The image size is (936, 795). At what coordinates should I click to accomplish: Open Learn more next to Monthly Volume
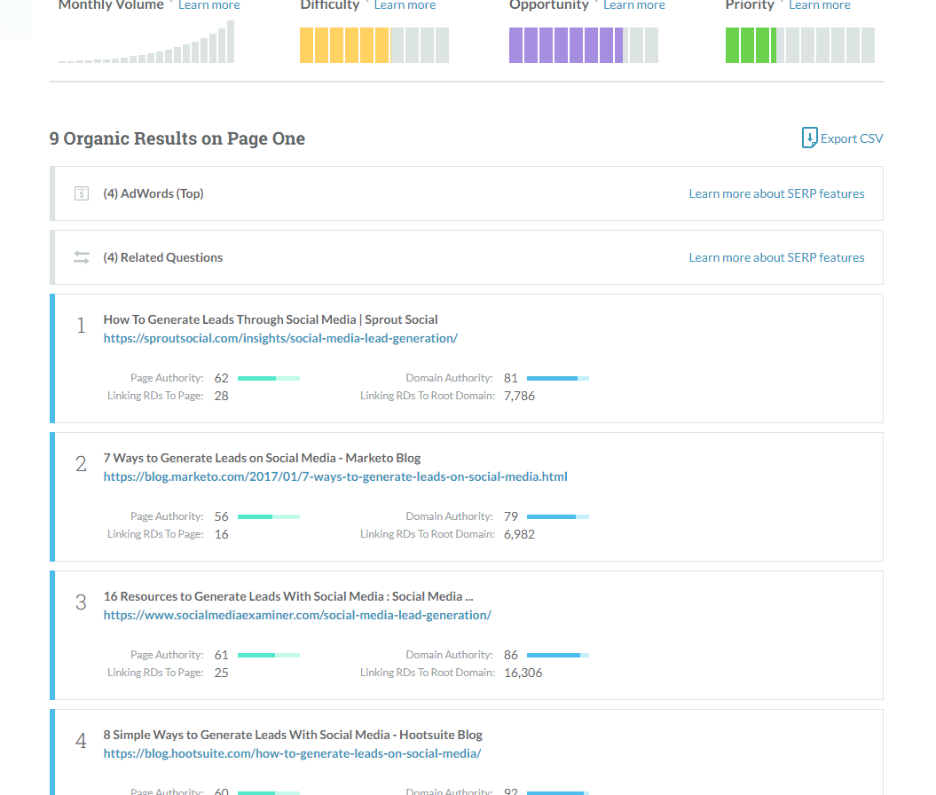point(208,5)
